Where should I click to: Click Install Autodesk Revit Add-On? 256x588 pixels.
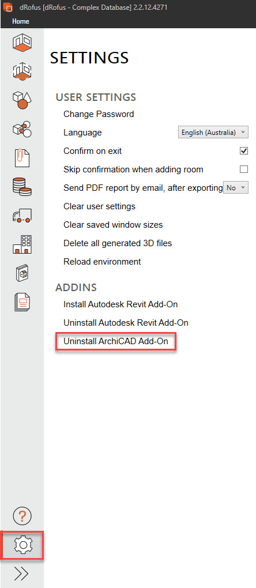121,304
